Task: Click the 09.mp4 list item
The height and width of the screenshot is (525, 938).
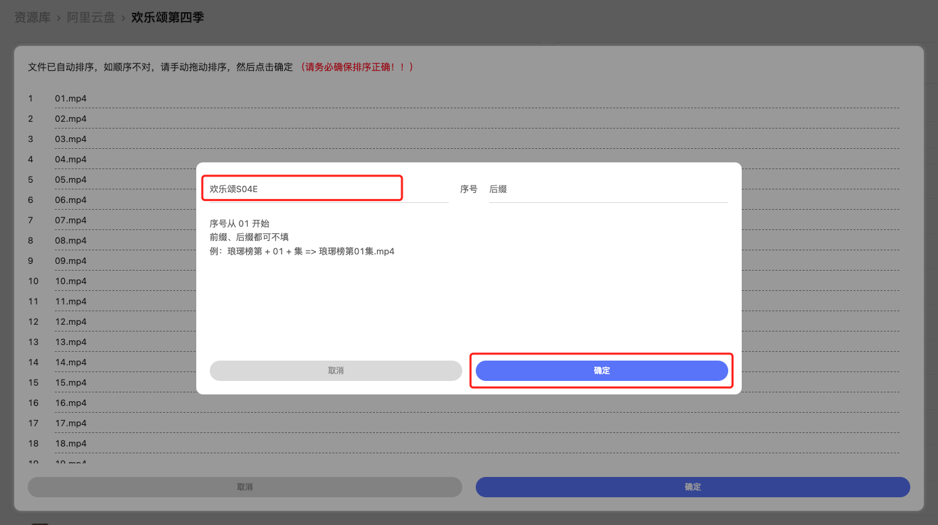Action: tap(71, 261)
